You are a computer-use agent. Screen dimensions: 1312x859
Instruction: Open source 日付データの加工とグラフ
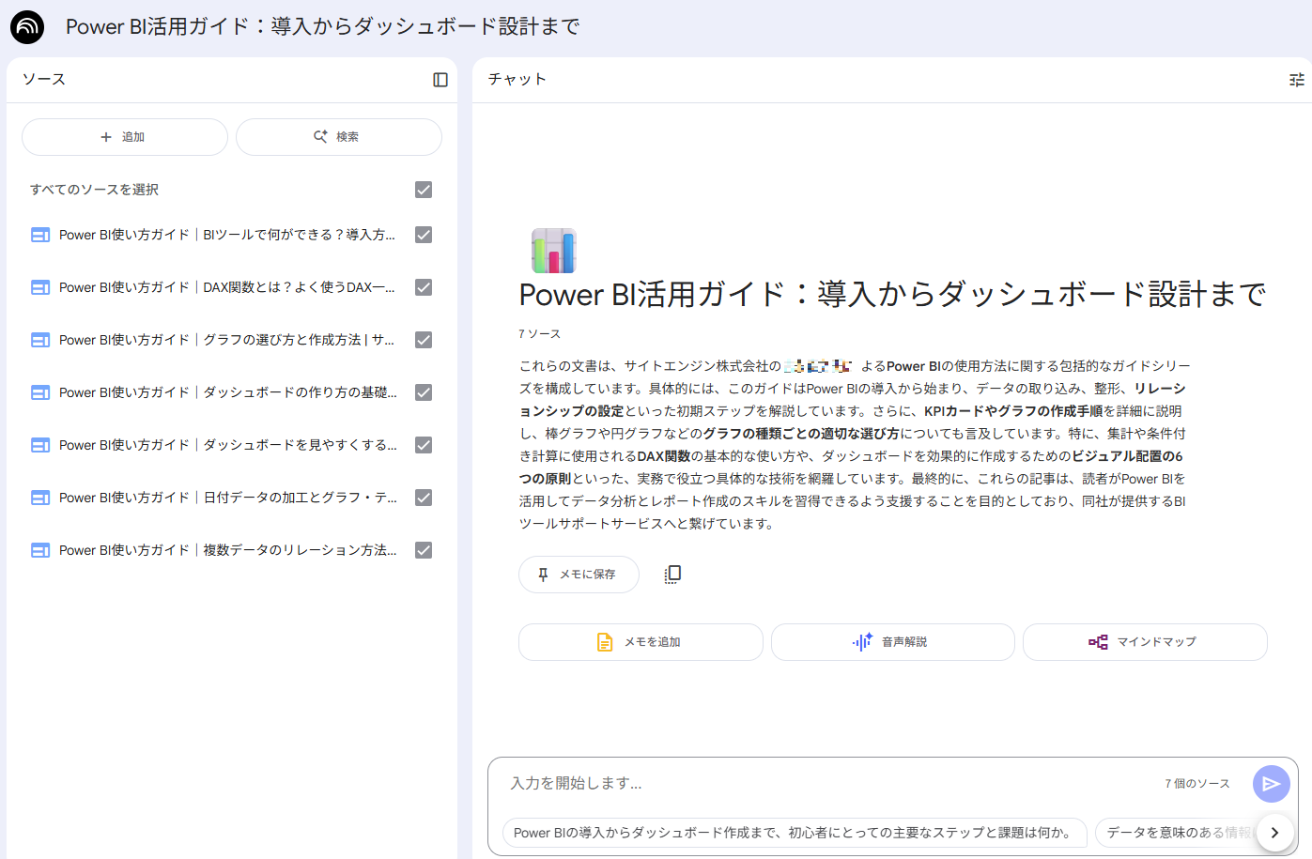point(227,498)
